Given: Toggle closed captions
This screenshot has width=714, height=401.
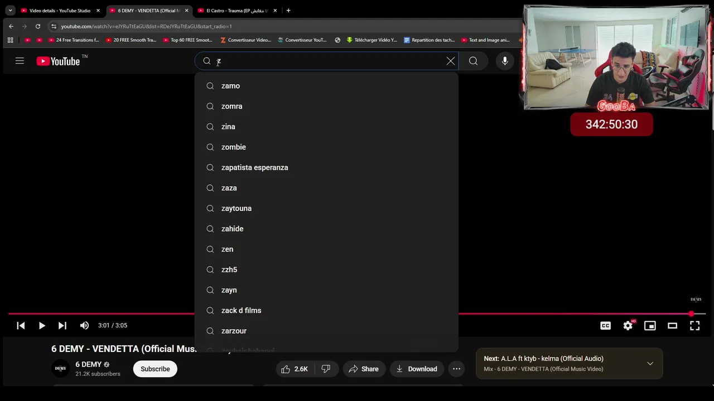Looking at the screenshot, I should coord(605,326).
